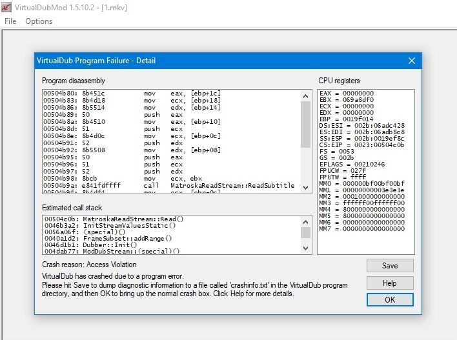Click the MM3 register line
The height and width of the screenshot is (340, 457).
tap(362, 203)
